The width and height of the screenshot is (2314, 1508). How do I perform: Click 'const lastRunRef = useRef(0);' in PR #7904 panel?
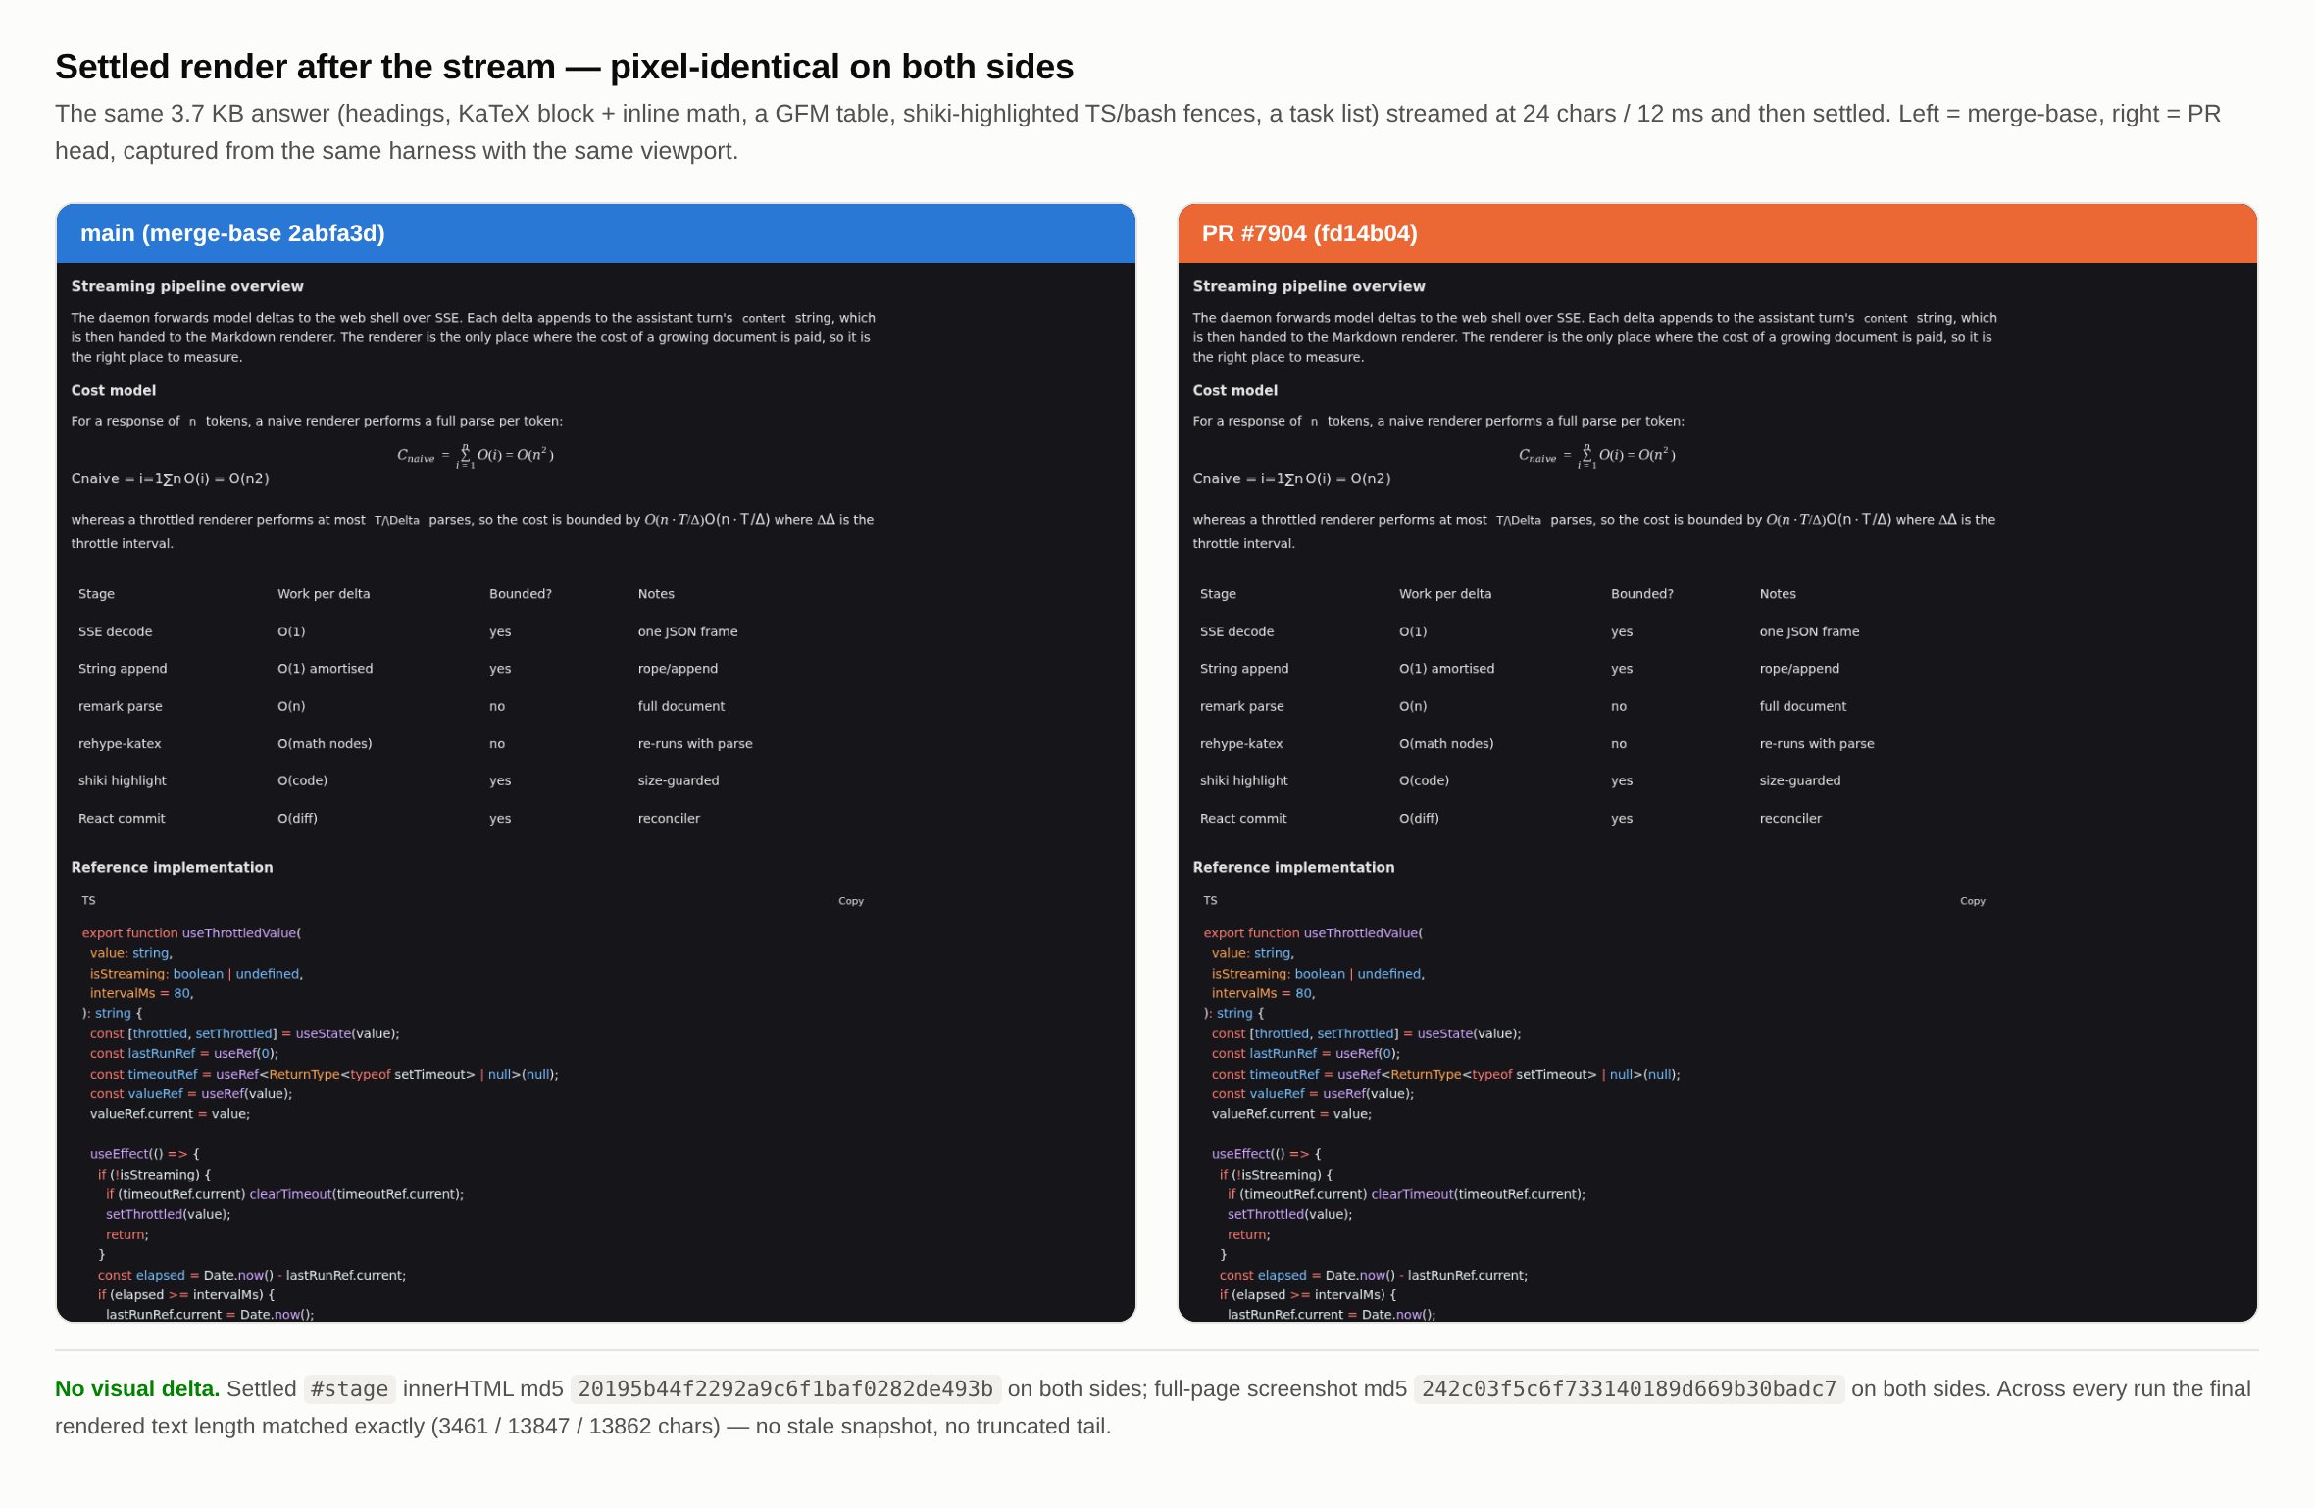[x=1306, y=1054]
